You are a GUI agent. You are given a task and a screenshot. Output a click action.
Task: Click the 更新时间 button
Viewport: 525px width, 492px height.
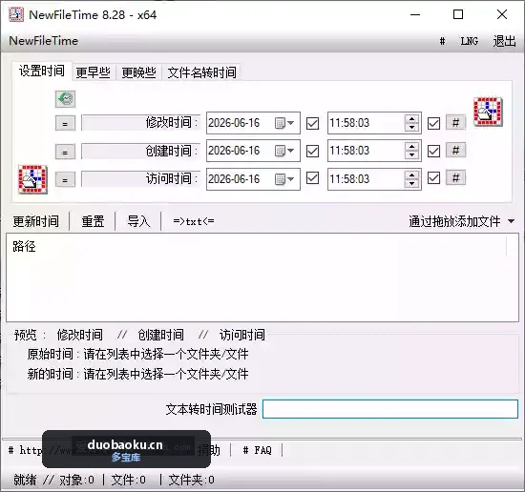(36, 221)
